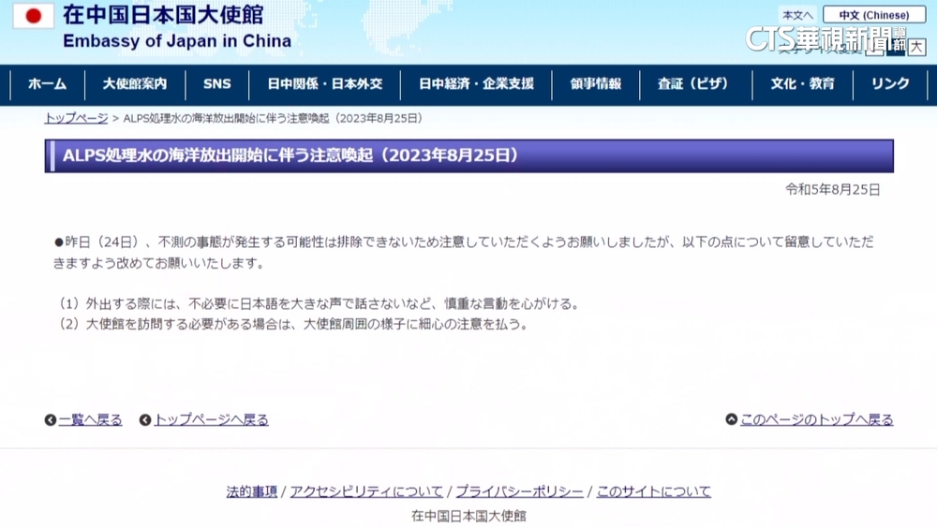This screenshot has width=937, height=527.
Task: Navigate to 文化・教育
Action: pos(802,84)
